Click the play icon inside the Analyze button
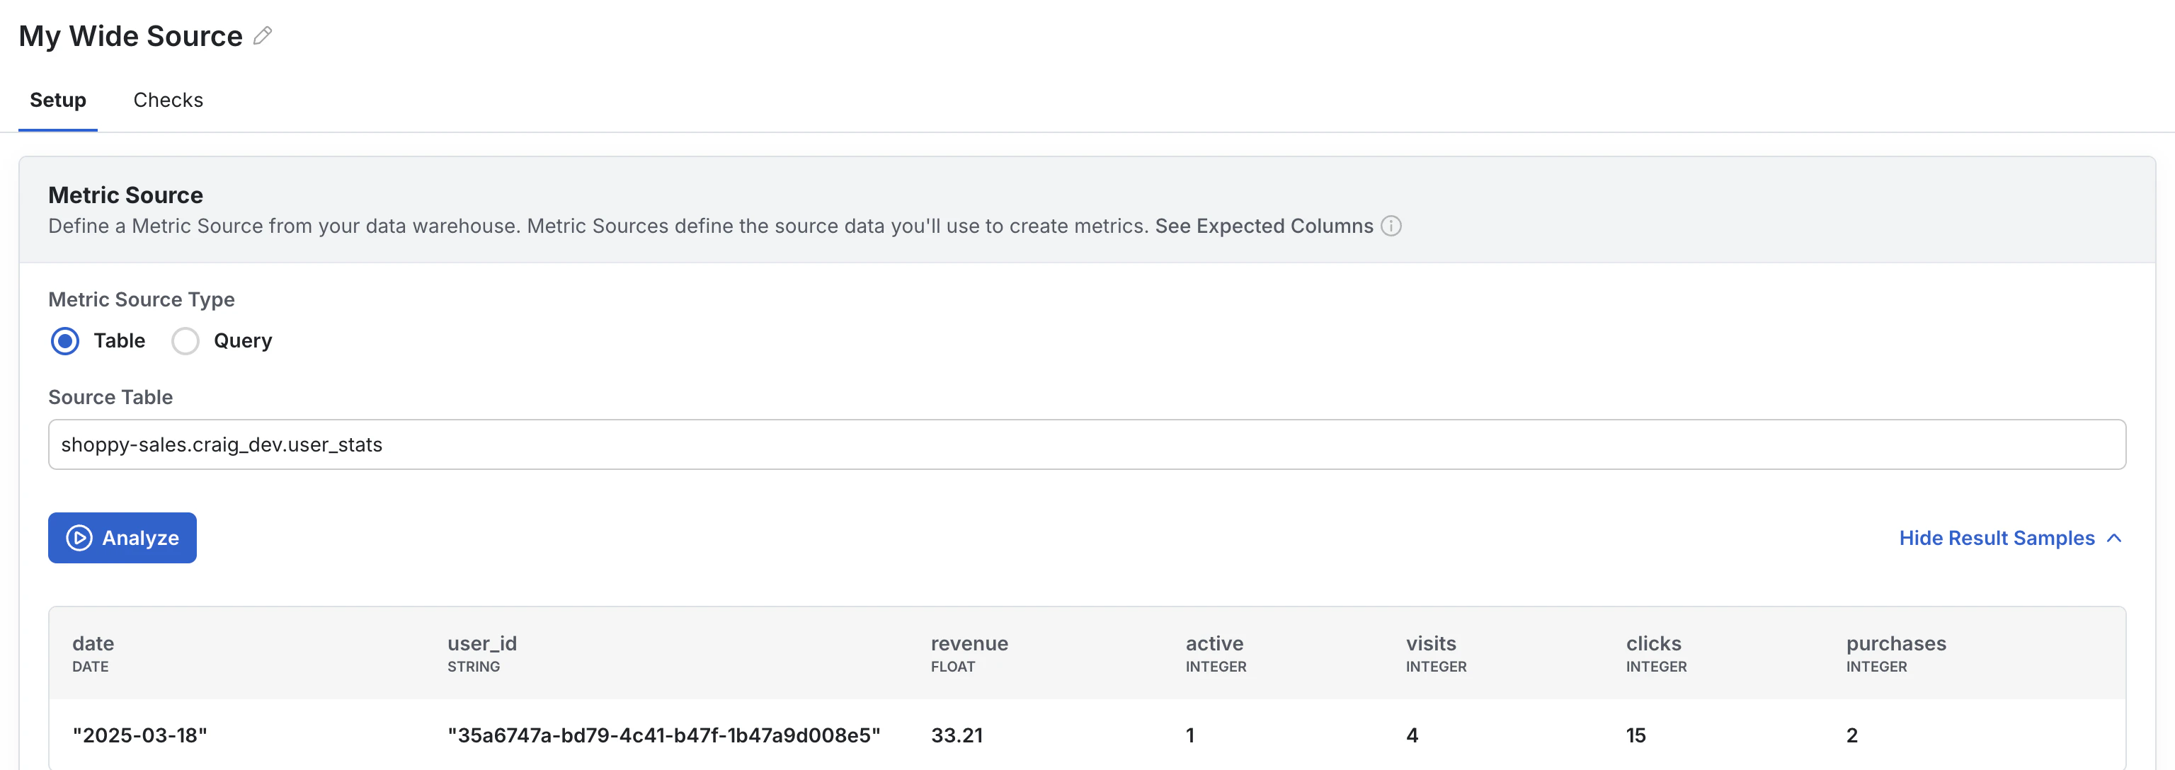The image size is (2175, 770). pyautogui.click(x=79, y=538)
